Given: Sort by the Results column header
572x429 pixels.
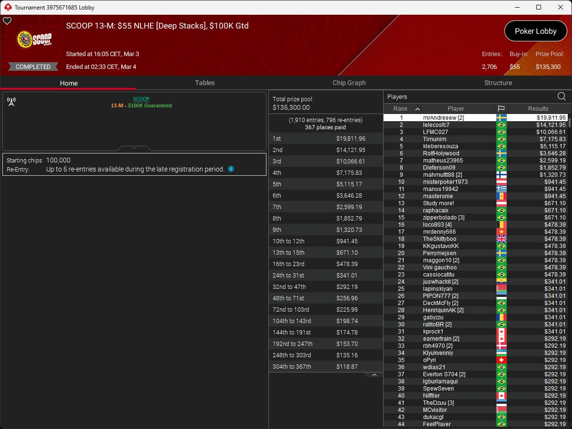Looking at the screenshot, I should pos(538,109).
